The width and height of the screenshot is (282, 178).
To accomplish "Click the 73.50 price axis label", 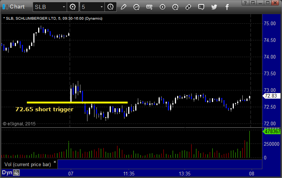I will pyautogui.click(x=270, y=74).
